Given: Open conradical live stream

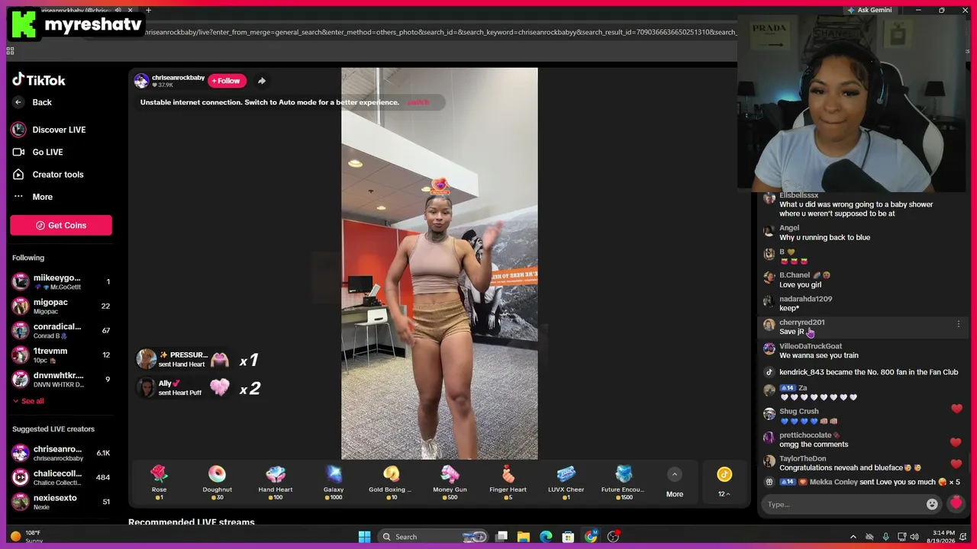Looking at the screenshot, I should [61, 331].
